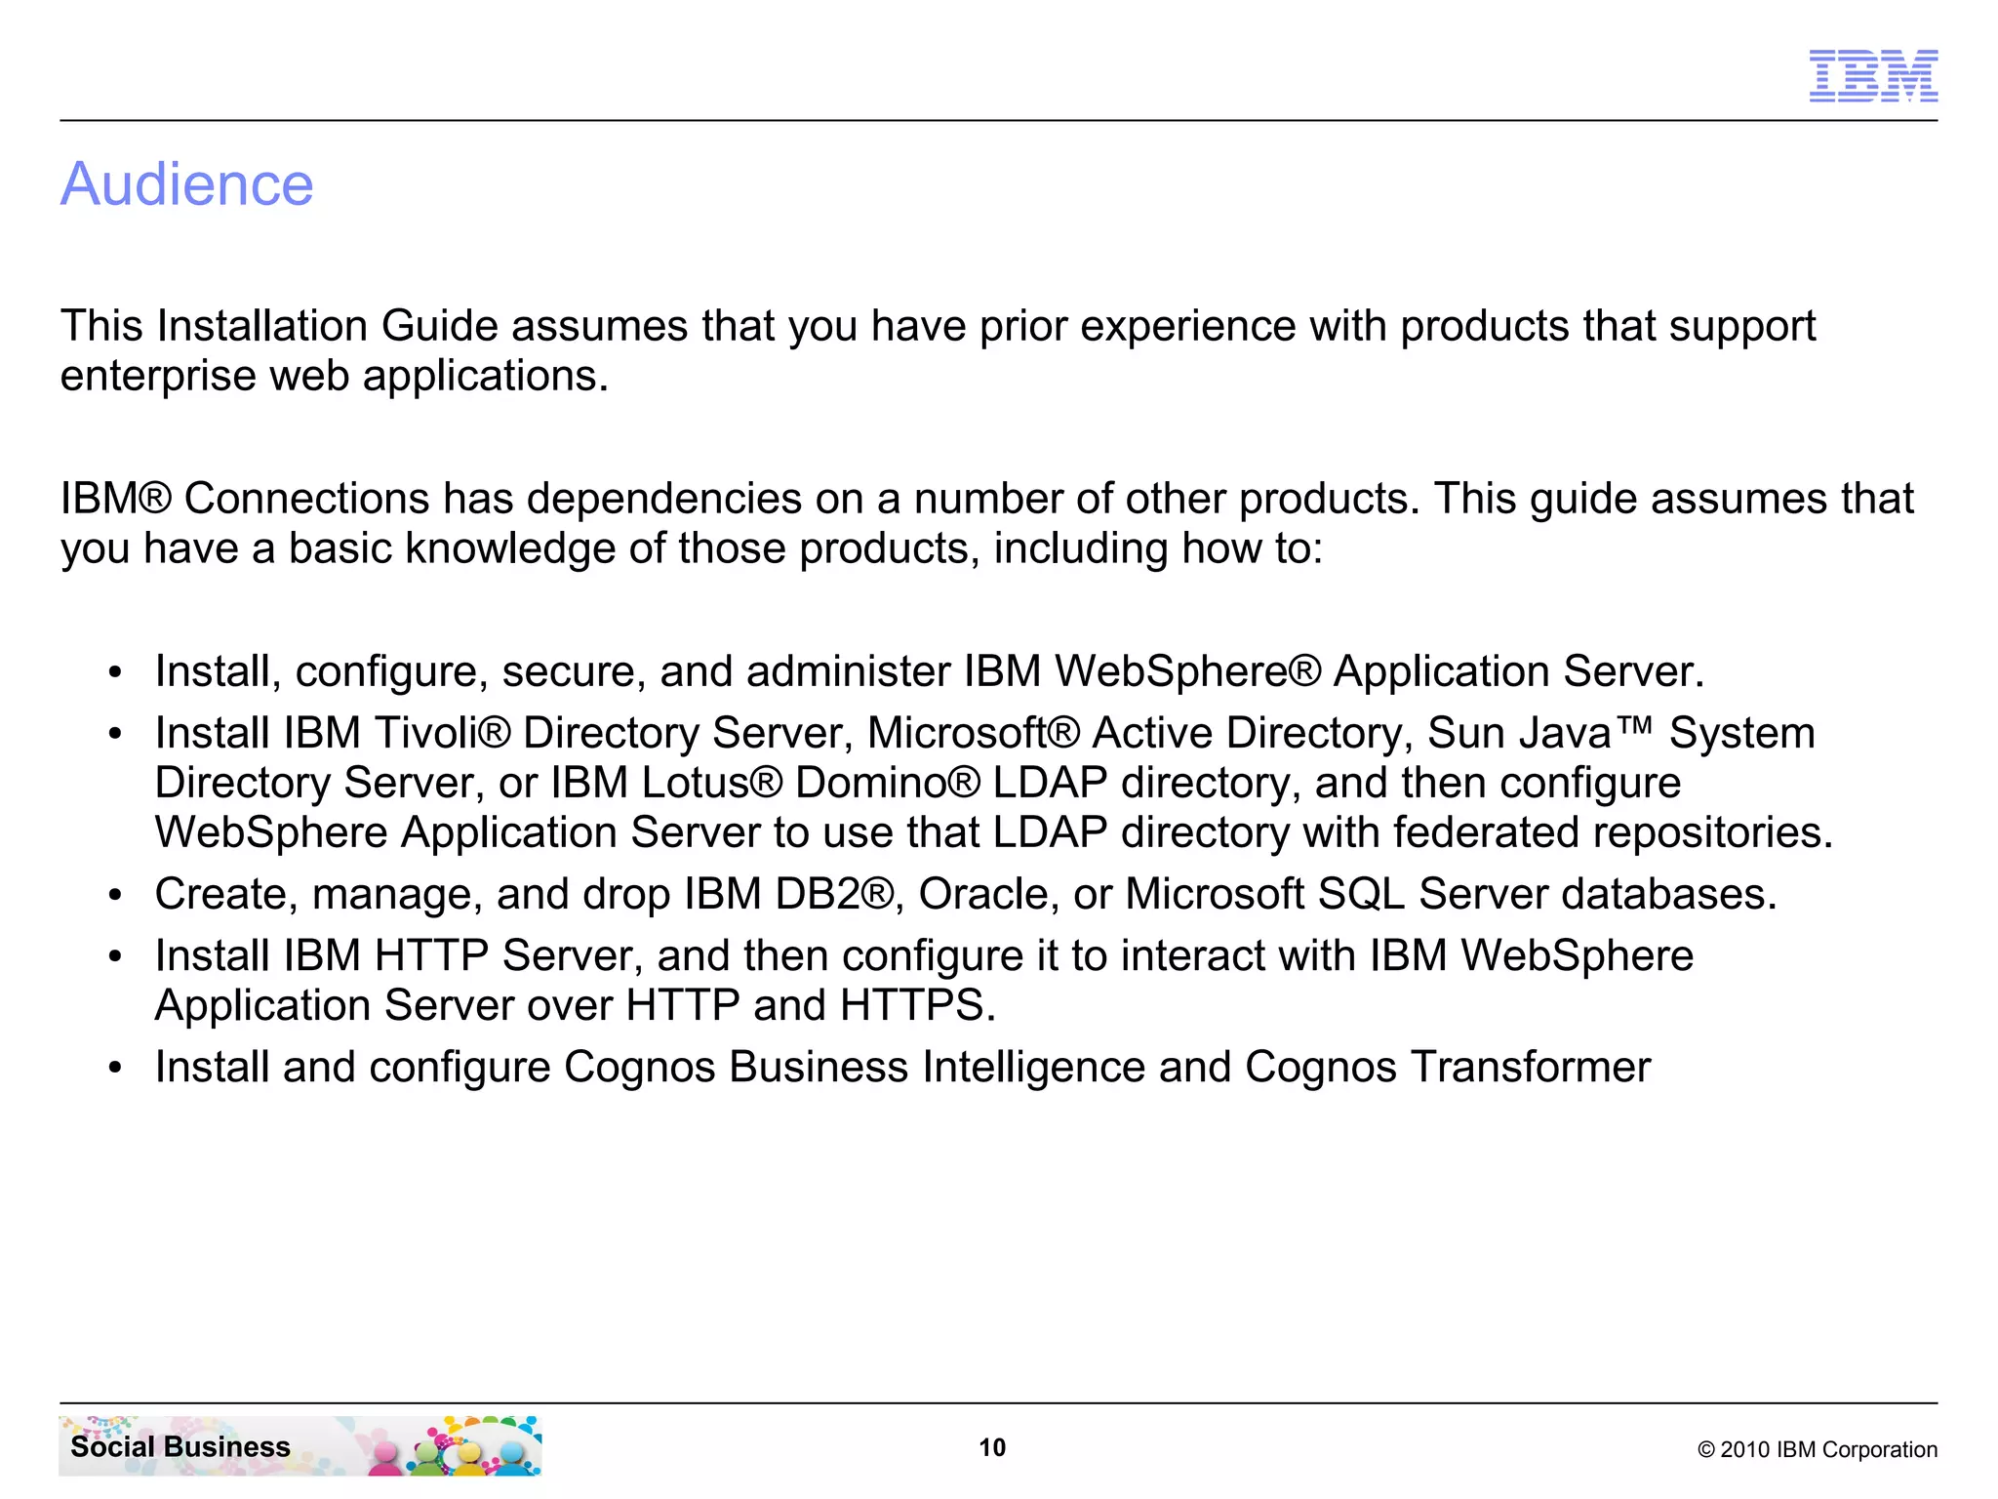Click the bullet 'Create, manage, and drop IBM DB2®'
The image size is (1998, 1499).
click(966, 894)
